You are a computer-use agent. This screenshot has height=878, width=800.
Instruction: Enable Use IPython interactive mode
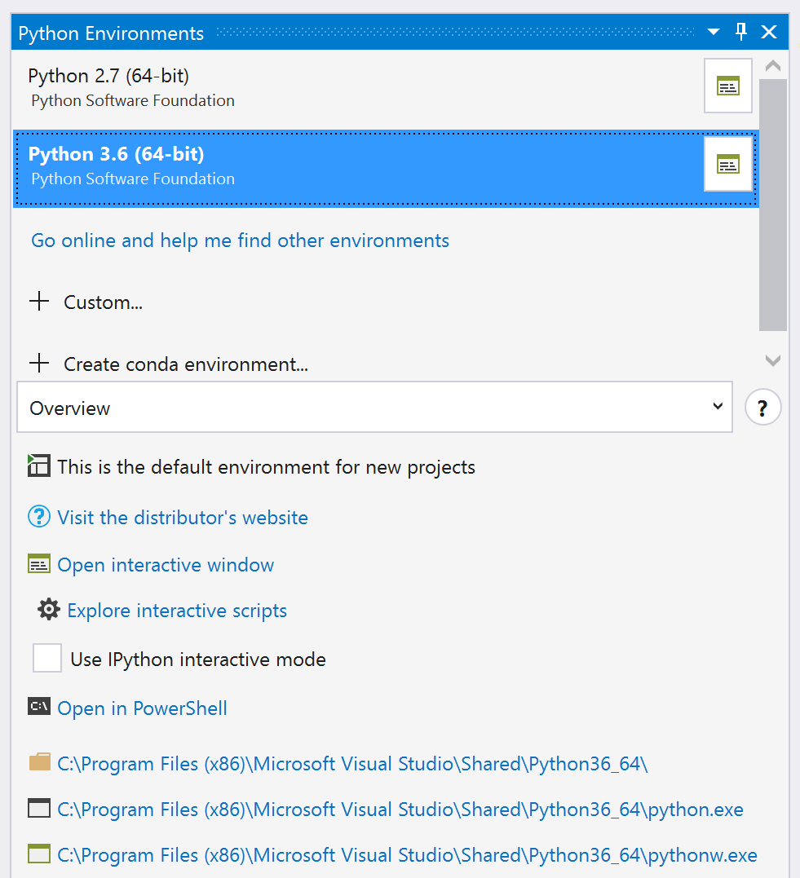[x=46, y=657]
